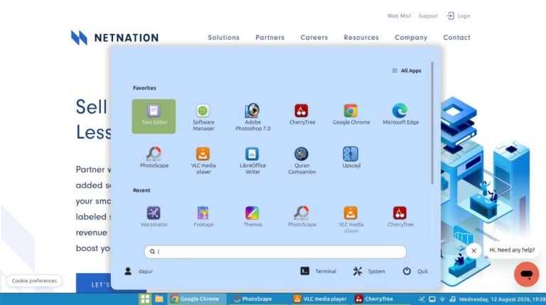Open the audio tray icon
This screenshot has width=546, height=305.
(x=452, y=299)
